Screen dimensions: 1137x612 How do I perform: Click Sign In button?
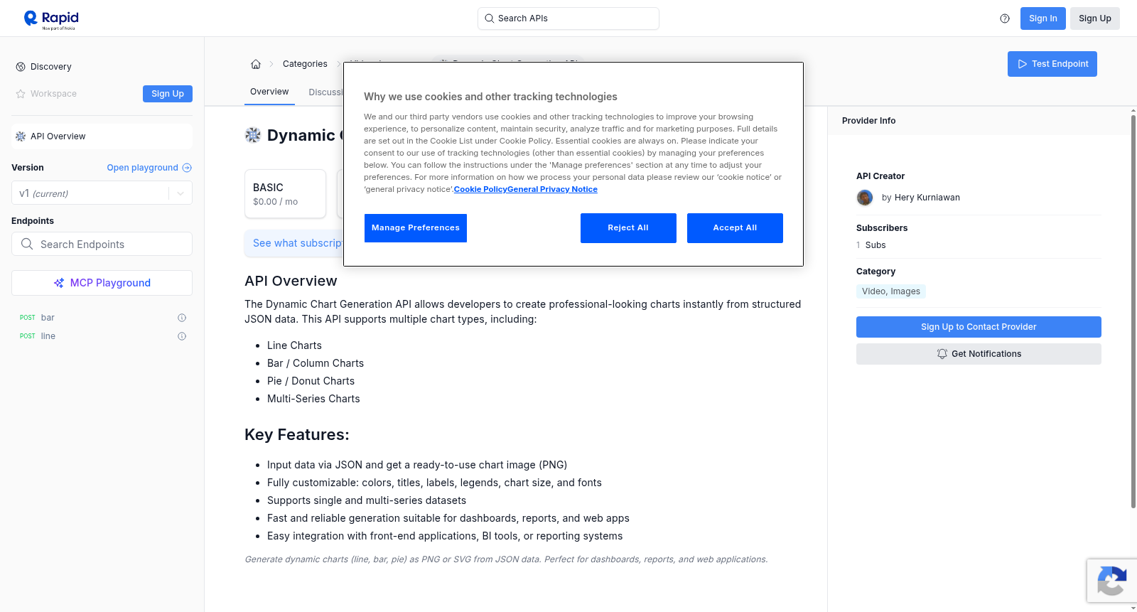click(x=1042, y=18)
